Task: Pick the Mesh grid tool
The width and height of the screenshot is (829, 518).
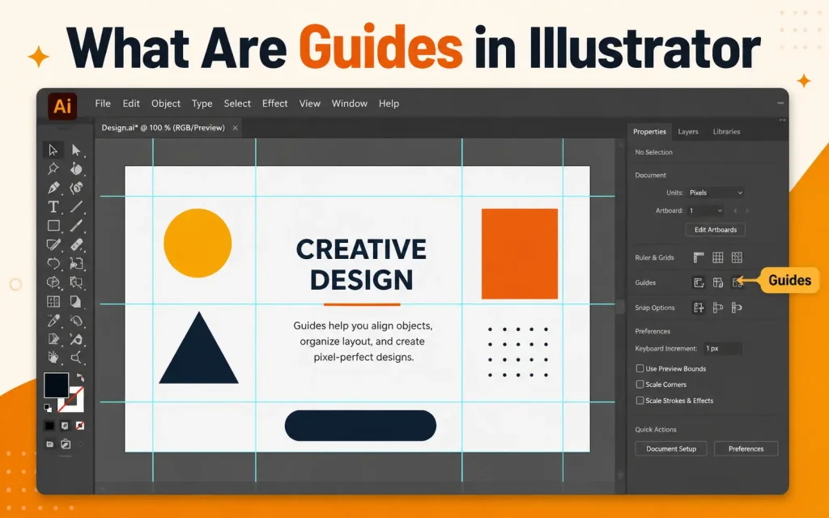Action: 53,301
